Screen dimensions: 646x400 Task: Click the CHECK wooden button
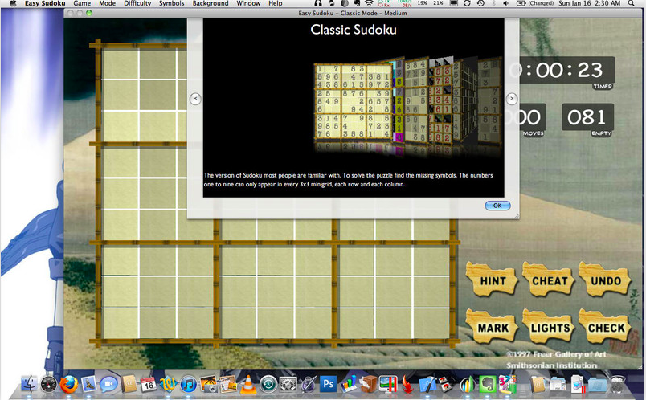coord(605,327)
